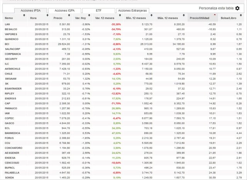This screenshot has width=247, height=180.
Task: Click the Precio column header
Action: (x=58, y=18)
